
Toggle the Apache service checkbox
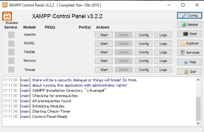[11, 35]
